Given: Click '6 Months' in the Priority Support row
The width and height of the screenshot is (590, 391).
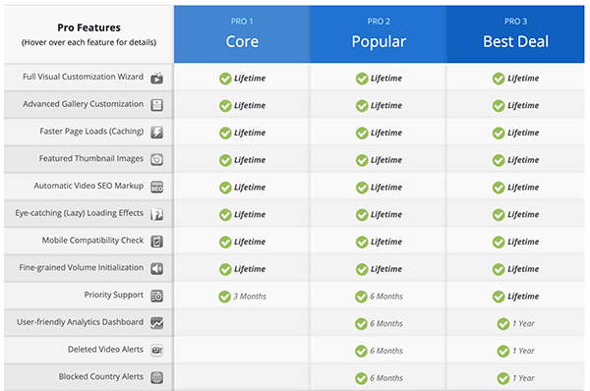Looking at the screenshot, I should click(386, 297).
